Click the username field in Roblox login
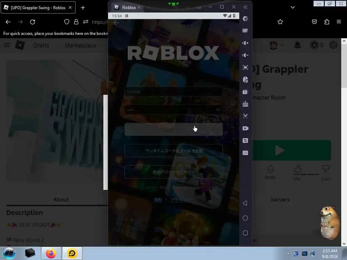Image resolution: width=347 pixels, height=260 pixels. [x=173, y=91]
